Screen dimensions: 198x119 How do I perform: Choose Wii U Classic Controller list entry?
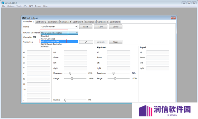pos(59,44)
